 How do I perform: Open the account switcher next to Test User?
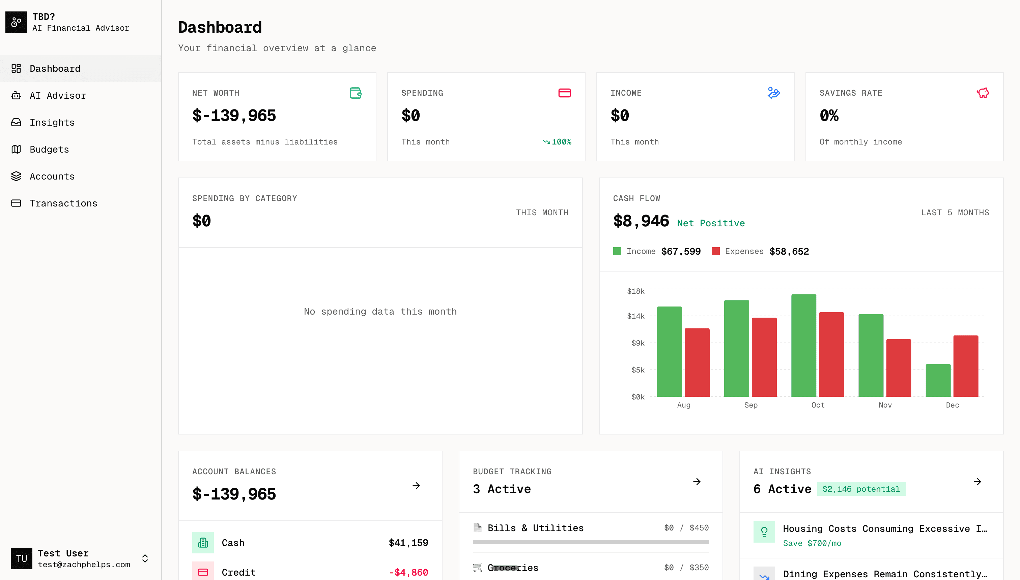[x=145, y=558]
